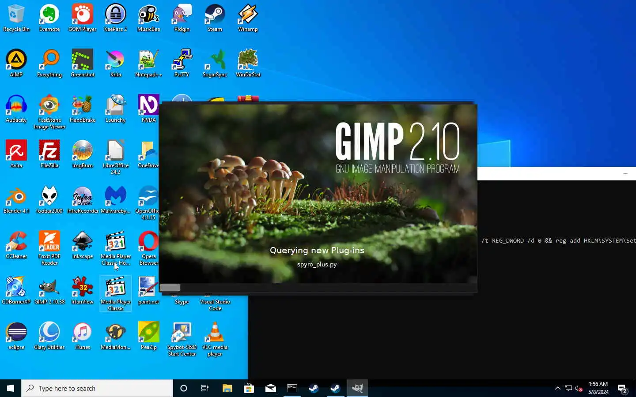This screenshot has width=636, height=397.
Task: Select the Skype desktop shortcut
Action: (x=182, y=301)
